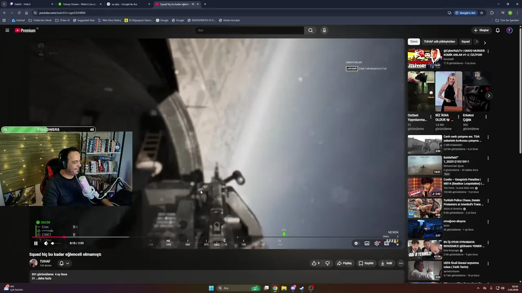Open the Hotmail bookmark
Screen dimensions: 522x293
click(x=18, y=20)
